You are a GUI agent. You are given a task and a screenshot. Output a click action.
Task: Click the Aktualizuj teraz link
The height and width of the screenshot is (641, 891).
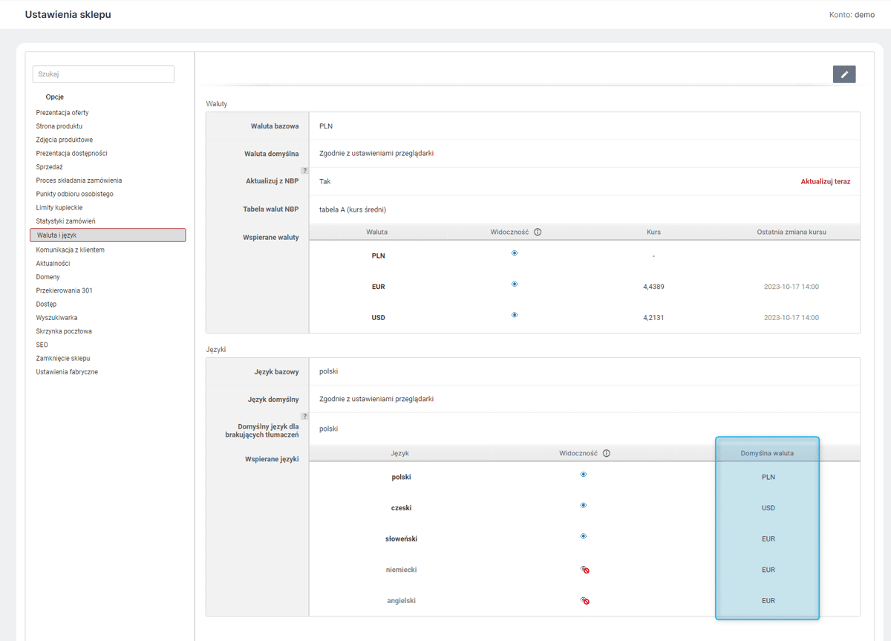click(x=826, y=181)
